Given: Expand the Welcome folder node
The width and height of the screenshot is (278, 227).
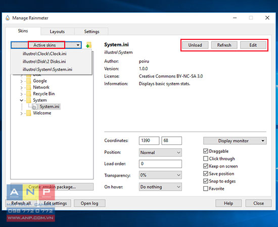Looking at the screenshot, I should tap(21, 113).
